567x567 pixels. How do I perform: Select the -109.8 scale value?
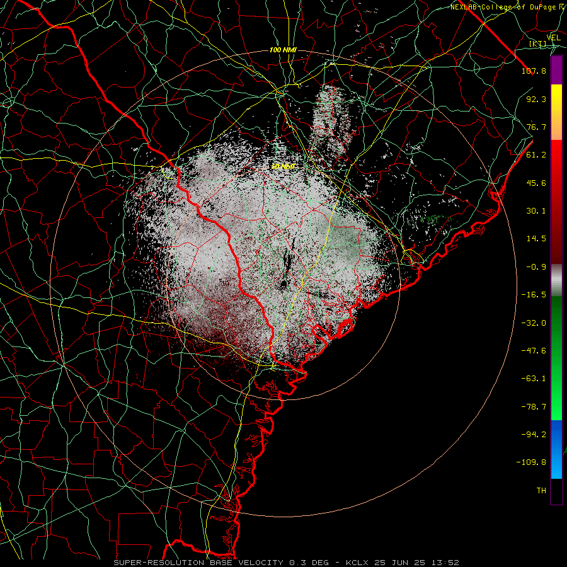(531, 462)
